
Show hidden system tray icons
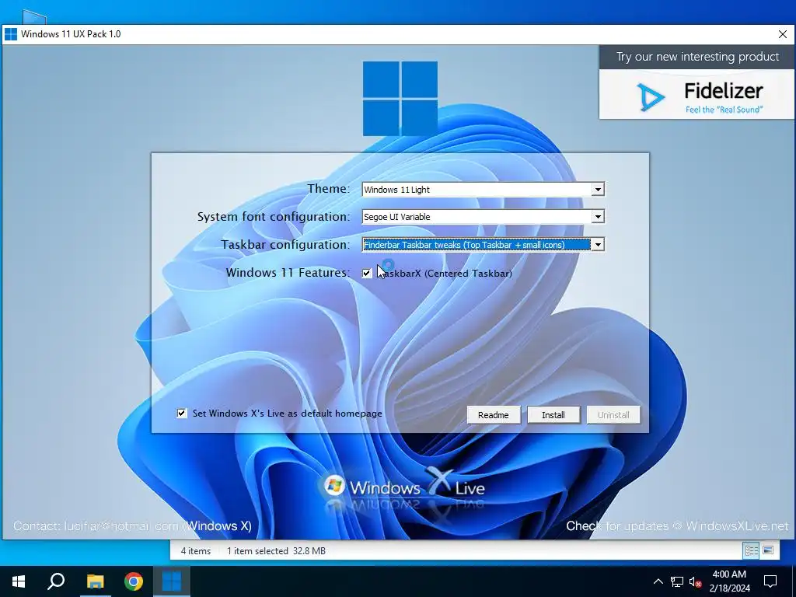point(658,581)
